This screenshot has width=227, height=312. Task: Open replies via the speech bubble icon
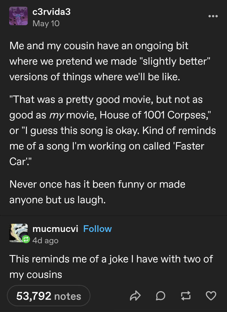(x=161, y=295)
